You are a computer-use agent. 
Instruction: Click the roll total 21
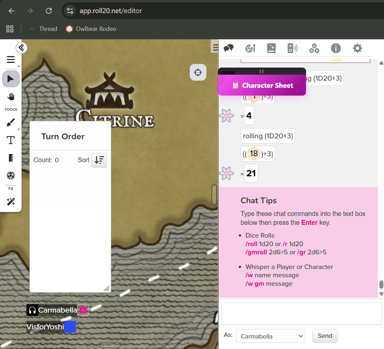(x=251, y=173)
